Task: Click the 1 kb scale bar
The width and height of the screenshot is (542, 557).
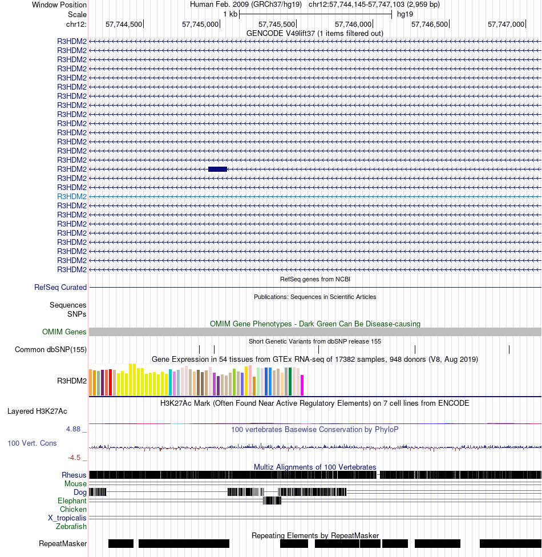Action: click(x=316, y=14)
